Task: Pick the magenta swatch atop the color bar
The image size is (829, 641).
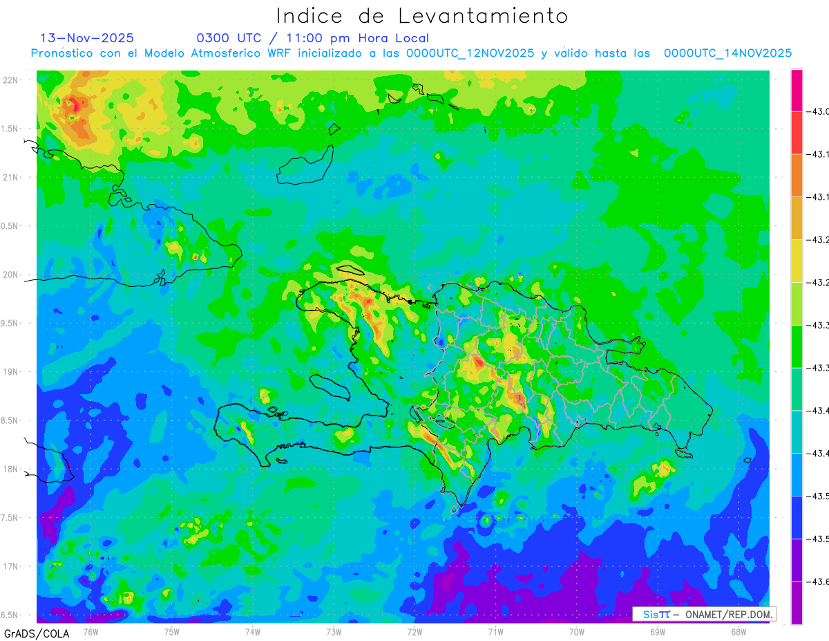Action: pos(797,90)
